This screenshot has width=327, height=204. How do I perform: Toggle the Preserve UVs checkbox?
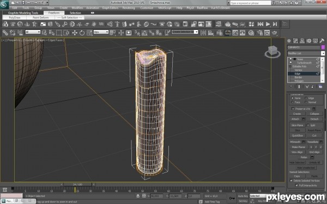tap(293, 109)
